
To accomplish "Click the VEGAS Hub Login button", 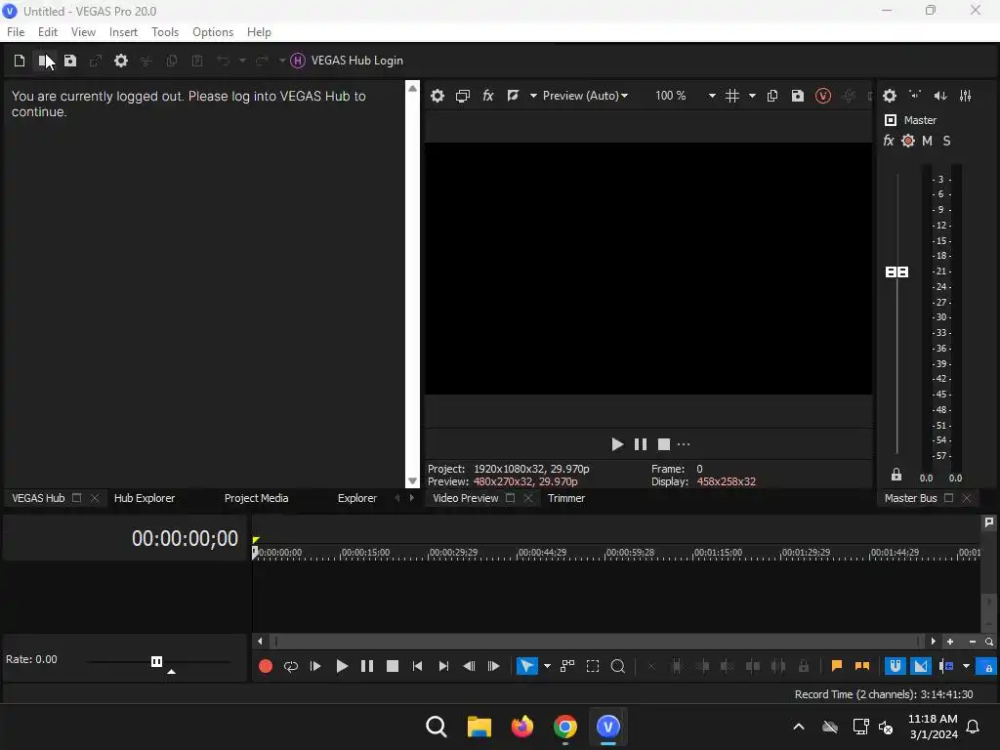I will tap(347, 61).
